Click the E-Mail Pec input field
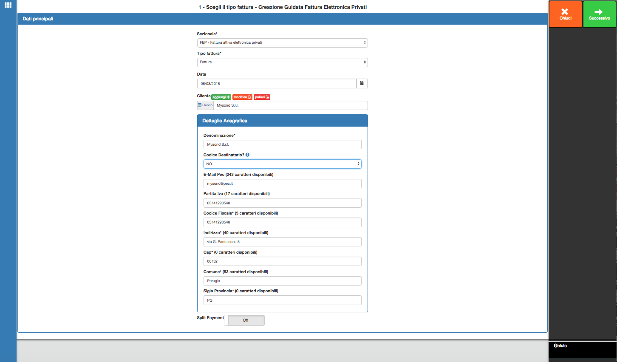Image resolution: width=617 pixels, height=362 pixels. click(282, 184)
